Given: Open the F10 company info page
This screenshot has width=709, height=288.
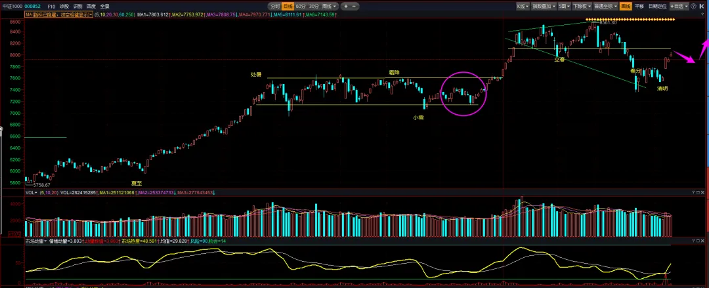Looking at the screenshot, I should [x=51, y=7].
